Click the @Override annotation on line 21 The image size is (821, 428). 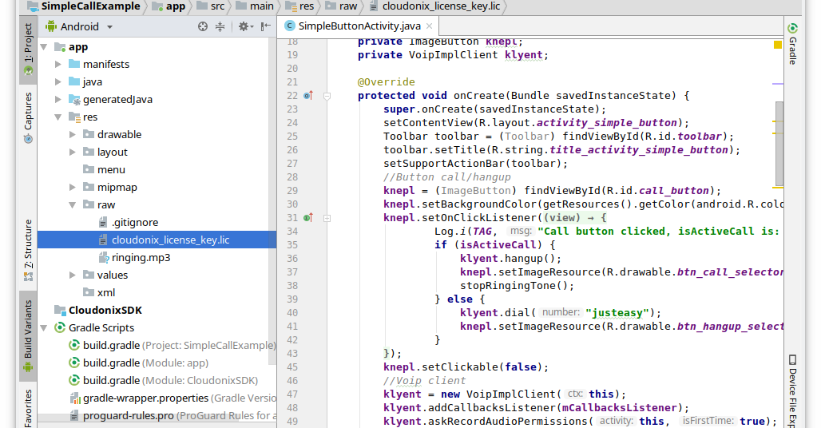coord(387,81)
